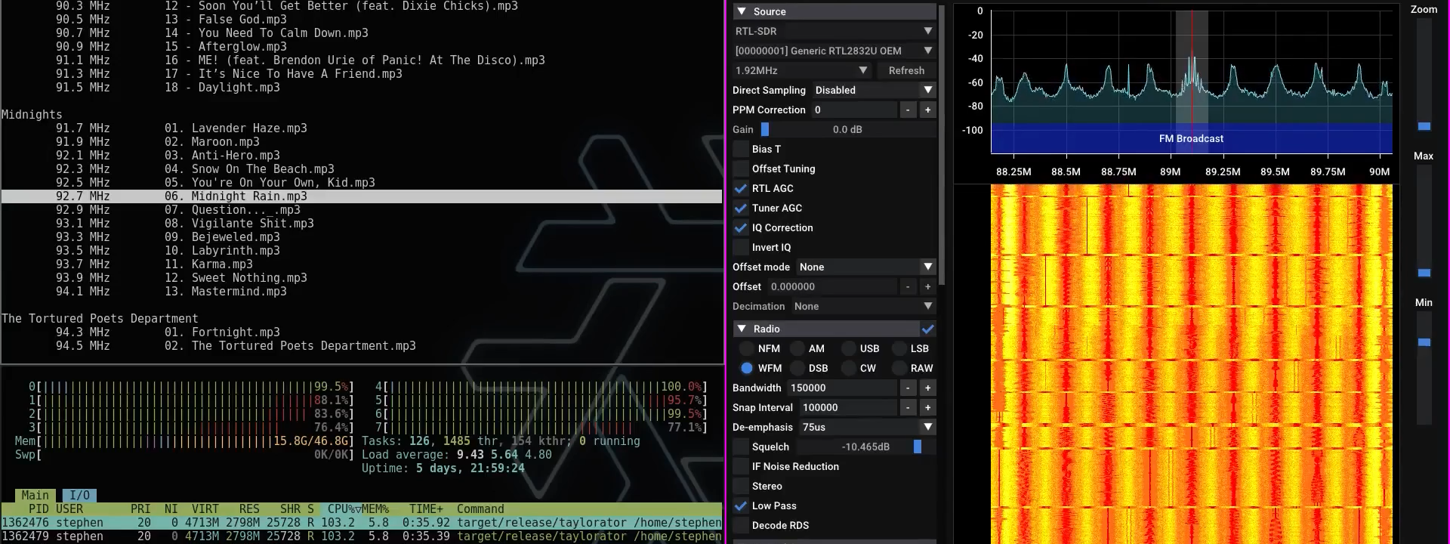
Task: Increase Snap Interval with plus button
Action: (927, 407)
